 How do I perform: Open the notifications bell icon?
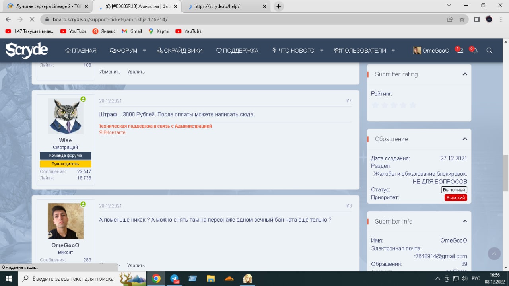coord(474,51)
